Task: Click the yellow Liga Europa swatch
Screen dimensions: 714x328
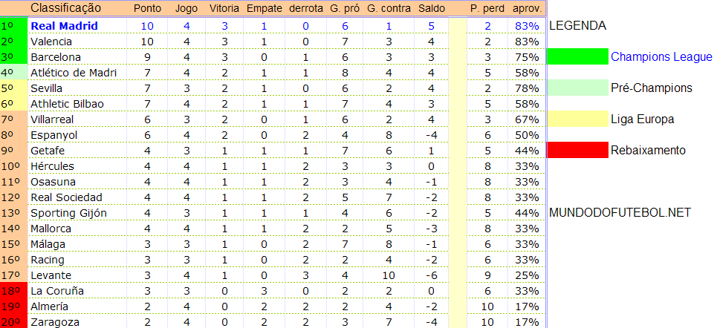Action: click(x=577, y=119)
